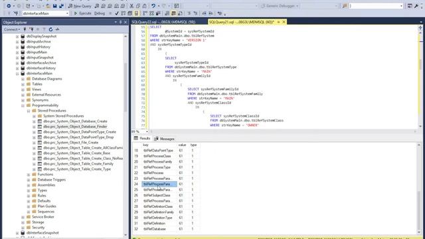Switch results output to grid
425x239 pixels.
(173, 13)
